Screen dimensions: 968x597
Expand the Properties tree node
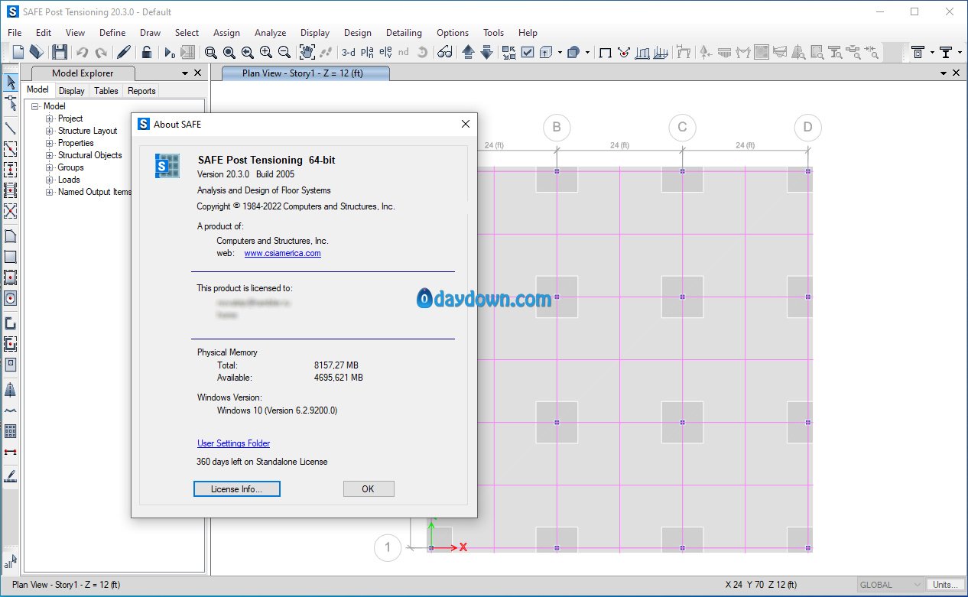coord(50,143)
